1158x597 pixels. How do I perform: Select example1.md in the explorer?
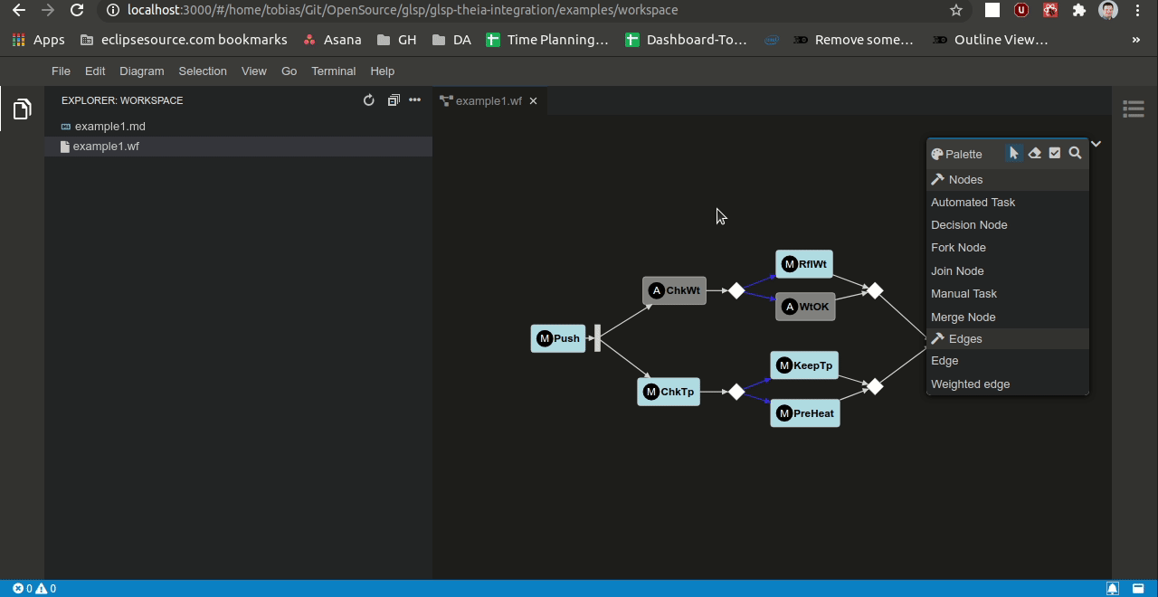pos(110,126)
